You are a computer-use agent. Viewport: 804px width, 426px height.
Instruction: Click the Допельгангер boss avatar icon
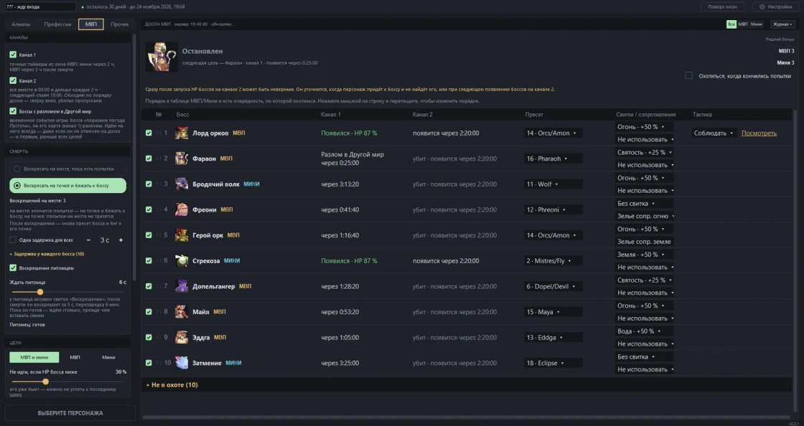pos(182,286)
